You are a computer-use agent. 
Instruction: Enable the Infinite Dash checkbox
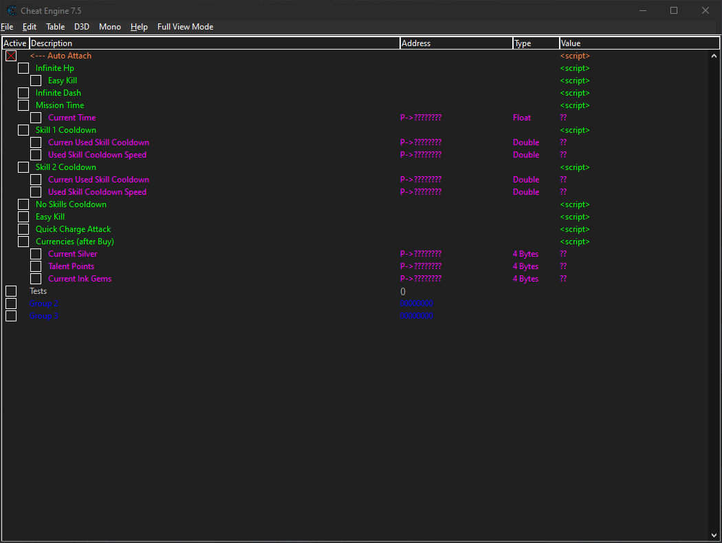click(x=23, y=93)
